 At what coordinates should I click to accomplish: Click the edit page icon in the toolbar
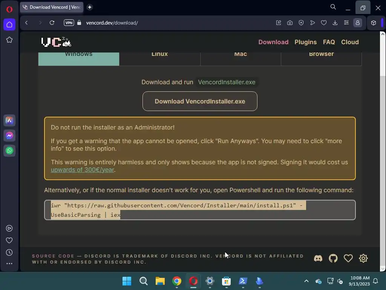(279, 23)
